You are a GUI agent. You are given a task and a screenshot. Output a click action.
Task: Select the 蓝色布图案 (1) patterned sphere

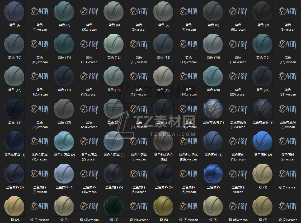[x=15, y=141]
